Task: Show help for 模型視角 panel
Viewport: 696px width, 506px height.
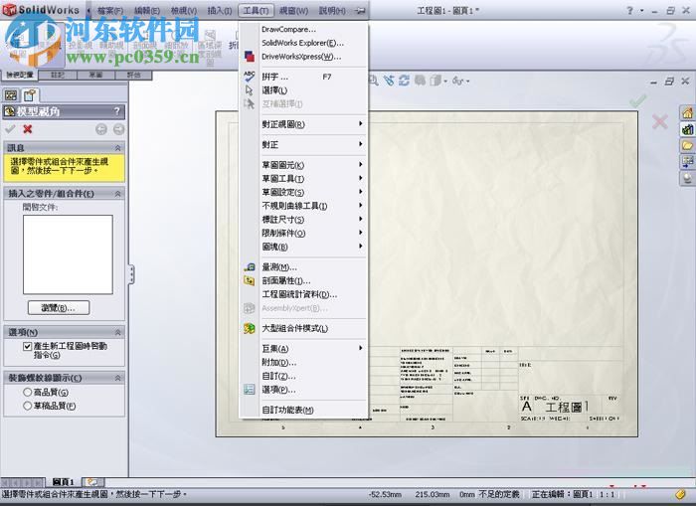Action: 116,111
